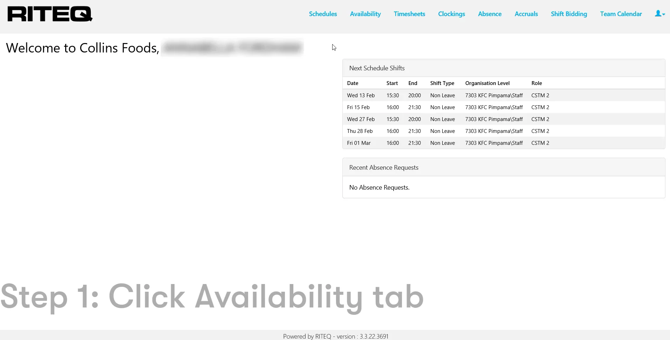Click the Availability tab

tap(365, 14)
